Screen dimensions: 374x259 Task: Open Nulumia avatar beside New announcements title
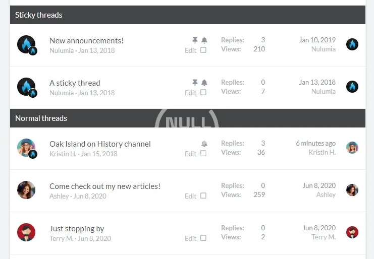26,45
